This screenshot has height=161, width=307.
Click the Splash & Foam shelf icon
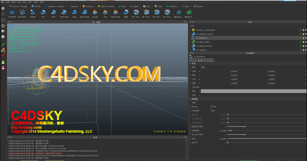click(64, 12)
